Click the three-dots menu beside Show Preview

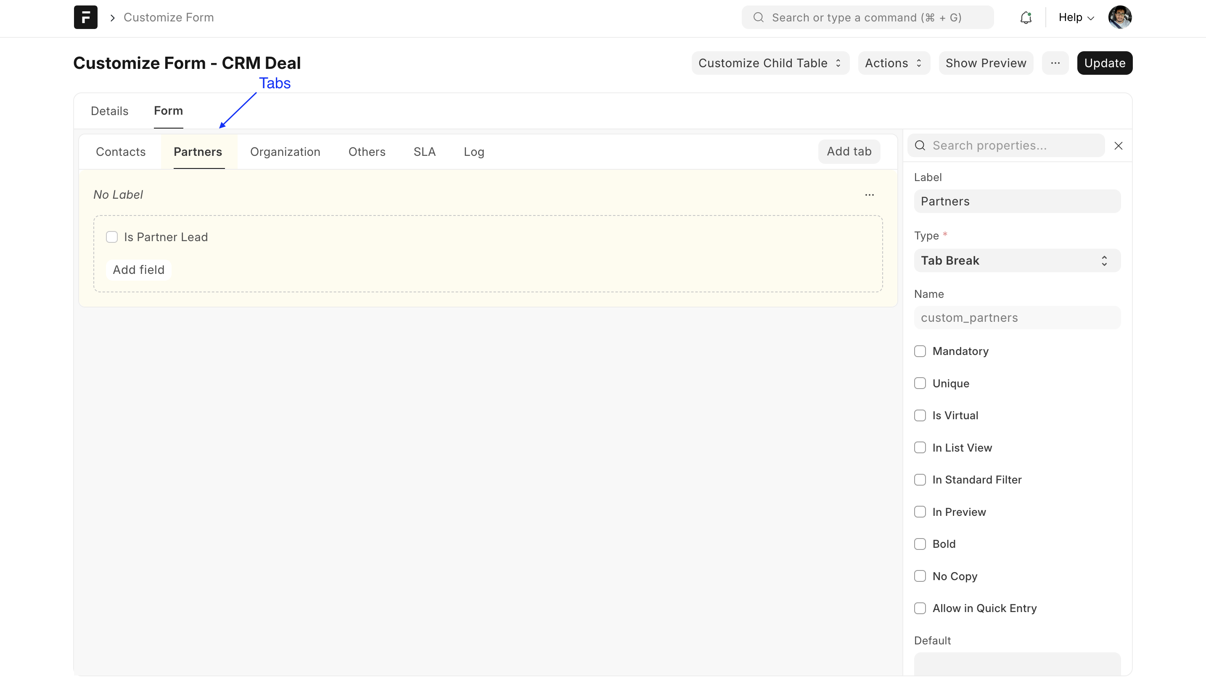pos(1055,63)
